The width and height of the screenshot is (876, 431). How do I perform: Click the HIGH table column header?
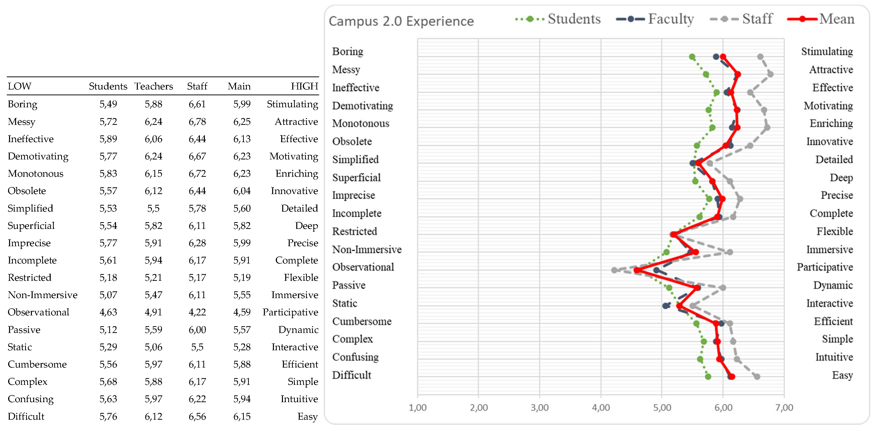[304, 86]
